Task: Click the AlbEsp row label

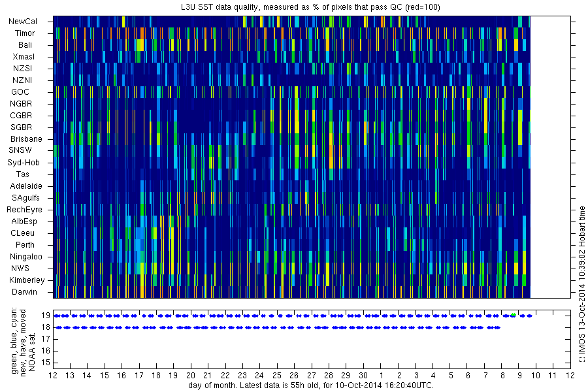Action: click(x=24, y=221)
